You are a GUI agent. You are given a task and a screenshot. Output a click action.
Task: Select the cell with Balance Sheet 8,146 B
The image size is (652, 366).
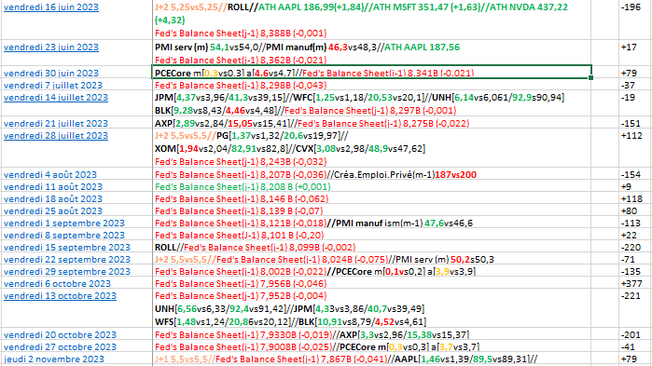click(x=372, y=198)
